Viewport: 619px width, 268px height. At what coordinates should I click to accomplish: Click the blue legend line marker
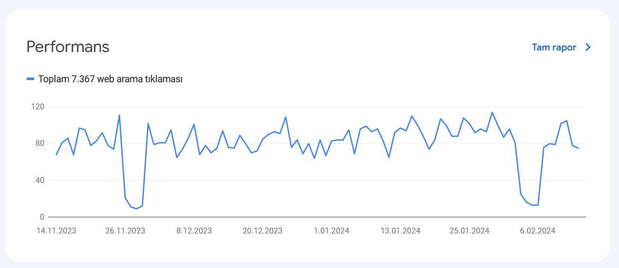coord(31,79)
